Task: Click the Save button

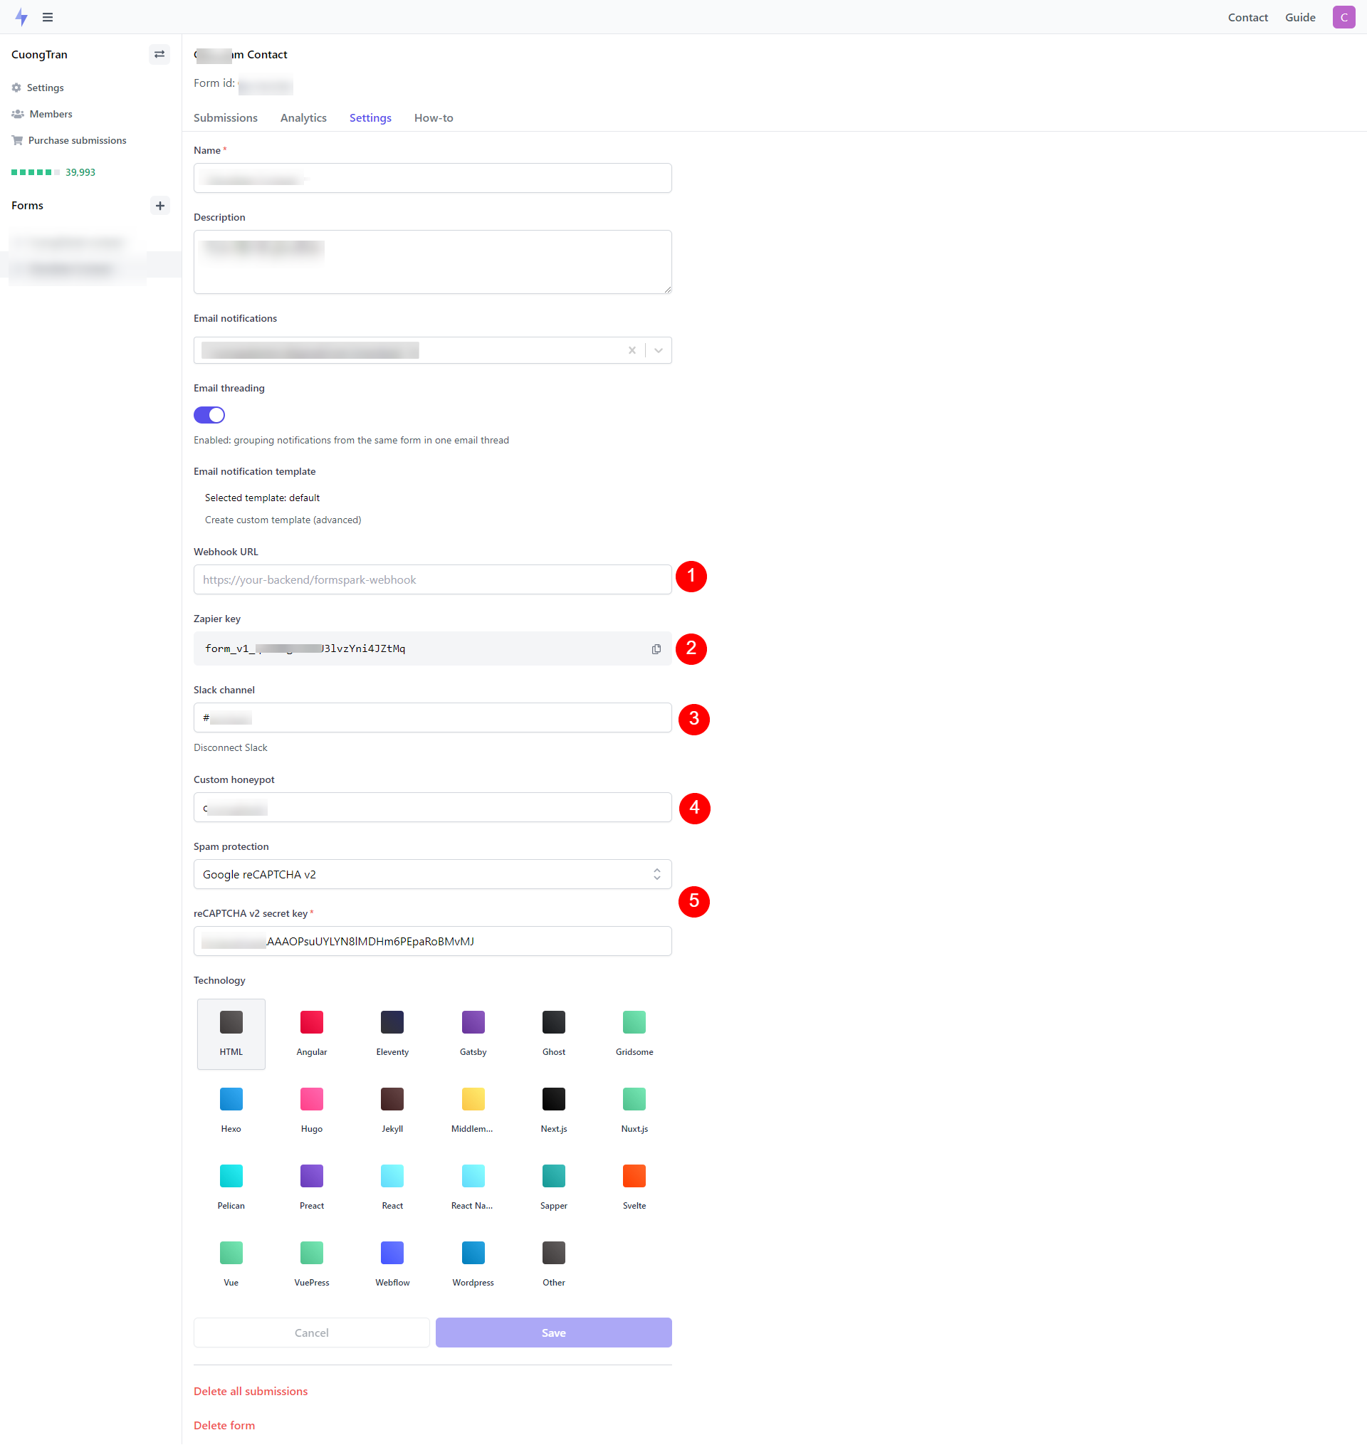Action: (x=554, y=1332)
